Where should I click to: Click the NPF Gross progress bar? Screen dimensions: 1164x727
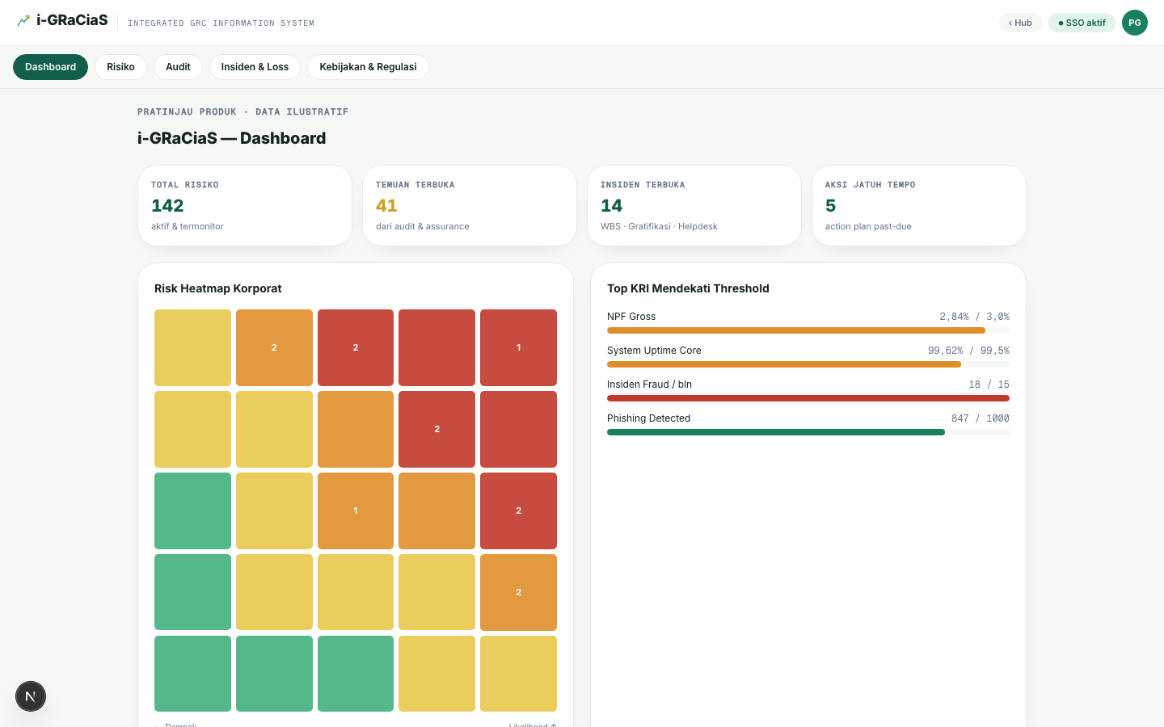click(x=808, y=330)
